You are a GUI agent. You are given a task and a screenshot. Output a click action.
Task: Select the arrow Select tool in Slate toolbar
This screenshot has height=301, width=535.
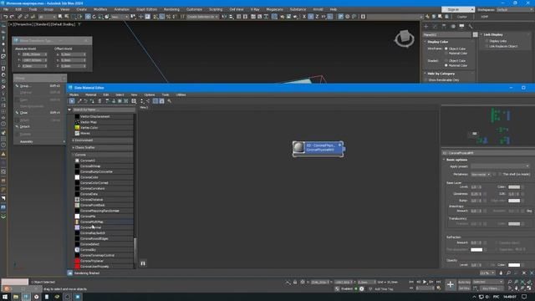click(x=72, y=101)
